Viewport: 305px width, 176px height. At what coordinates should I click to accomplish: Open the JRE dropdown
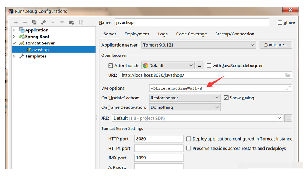[x=198, y=118]
